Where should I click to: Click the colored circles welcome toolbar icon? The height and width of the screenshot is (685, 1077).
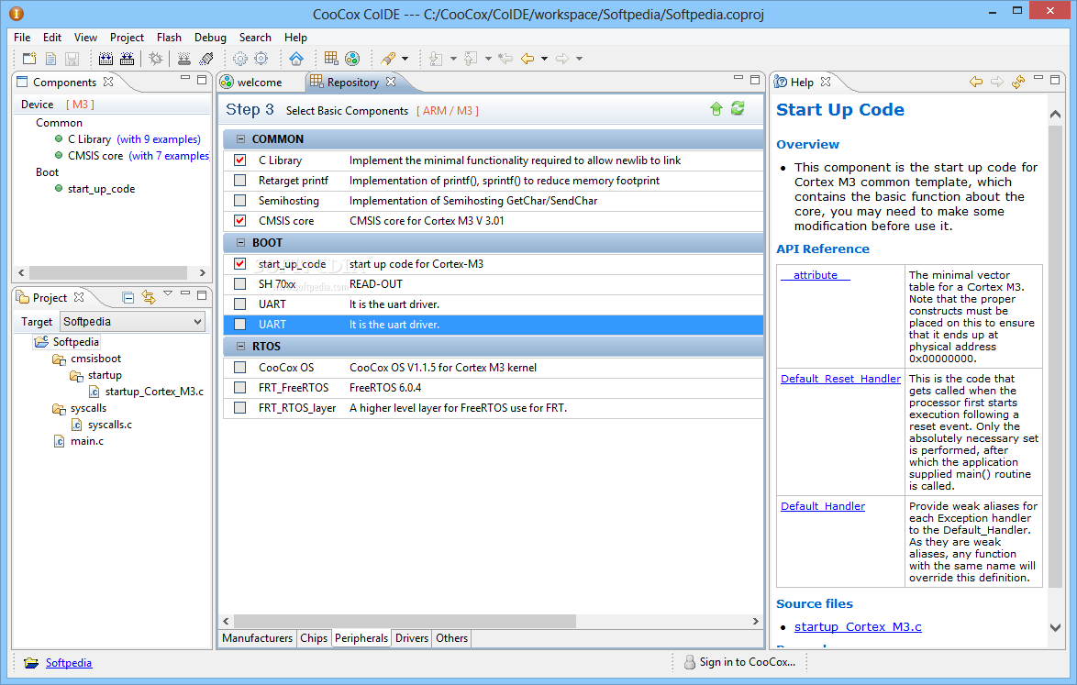pyautogui.click(x=352, y=59)
